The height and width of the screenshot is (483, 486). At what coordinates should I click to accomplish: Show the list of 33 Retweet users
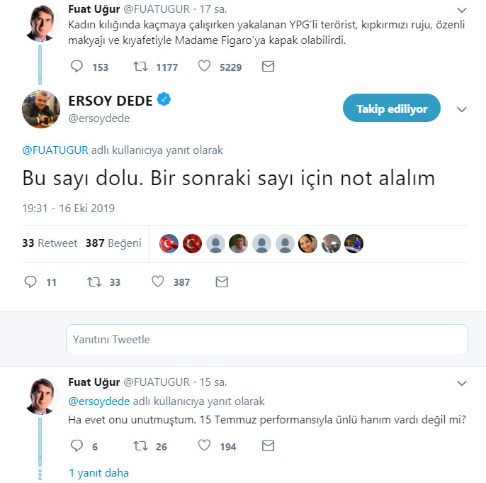pos(50,243)
